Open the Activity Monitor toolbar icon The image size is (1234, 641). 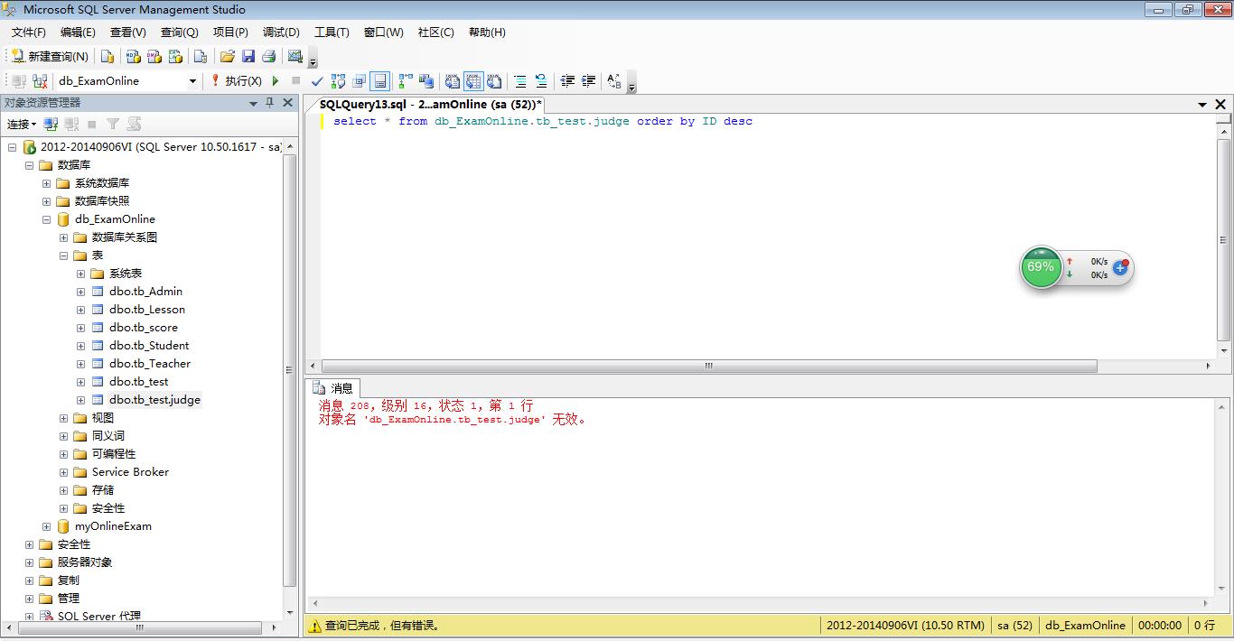tap(295, 56)
